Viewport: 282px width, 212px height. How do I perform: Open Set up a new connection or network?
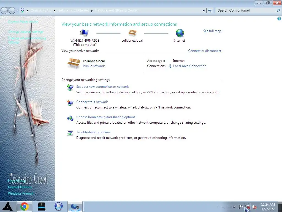click(x=102, y=87)
